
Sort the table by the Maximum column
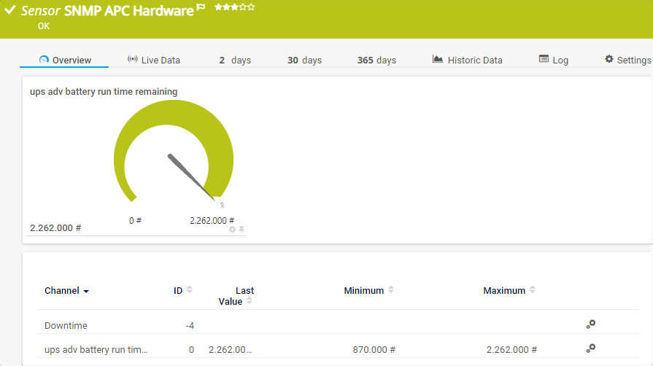[x=532, y=290]
